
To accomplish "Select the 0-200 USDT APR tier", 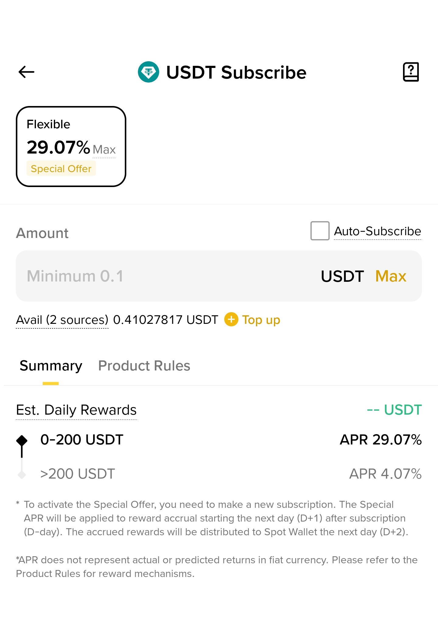I will pyautogui.click(x=82, y=440).
